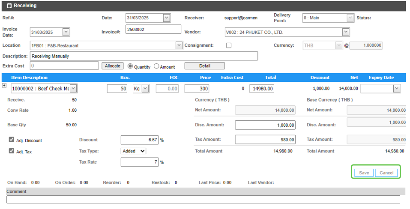Image resolution: width=410 pixels, height=209 pixels.
Task: Click the Receiving header clipboard icon
Action: pyautogui.click(x=9, y=6)
